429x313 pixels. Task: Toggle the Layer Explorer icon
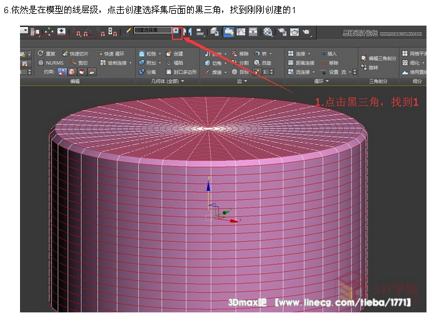(x=214, y=32)
